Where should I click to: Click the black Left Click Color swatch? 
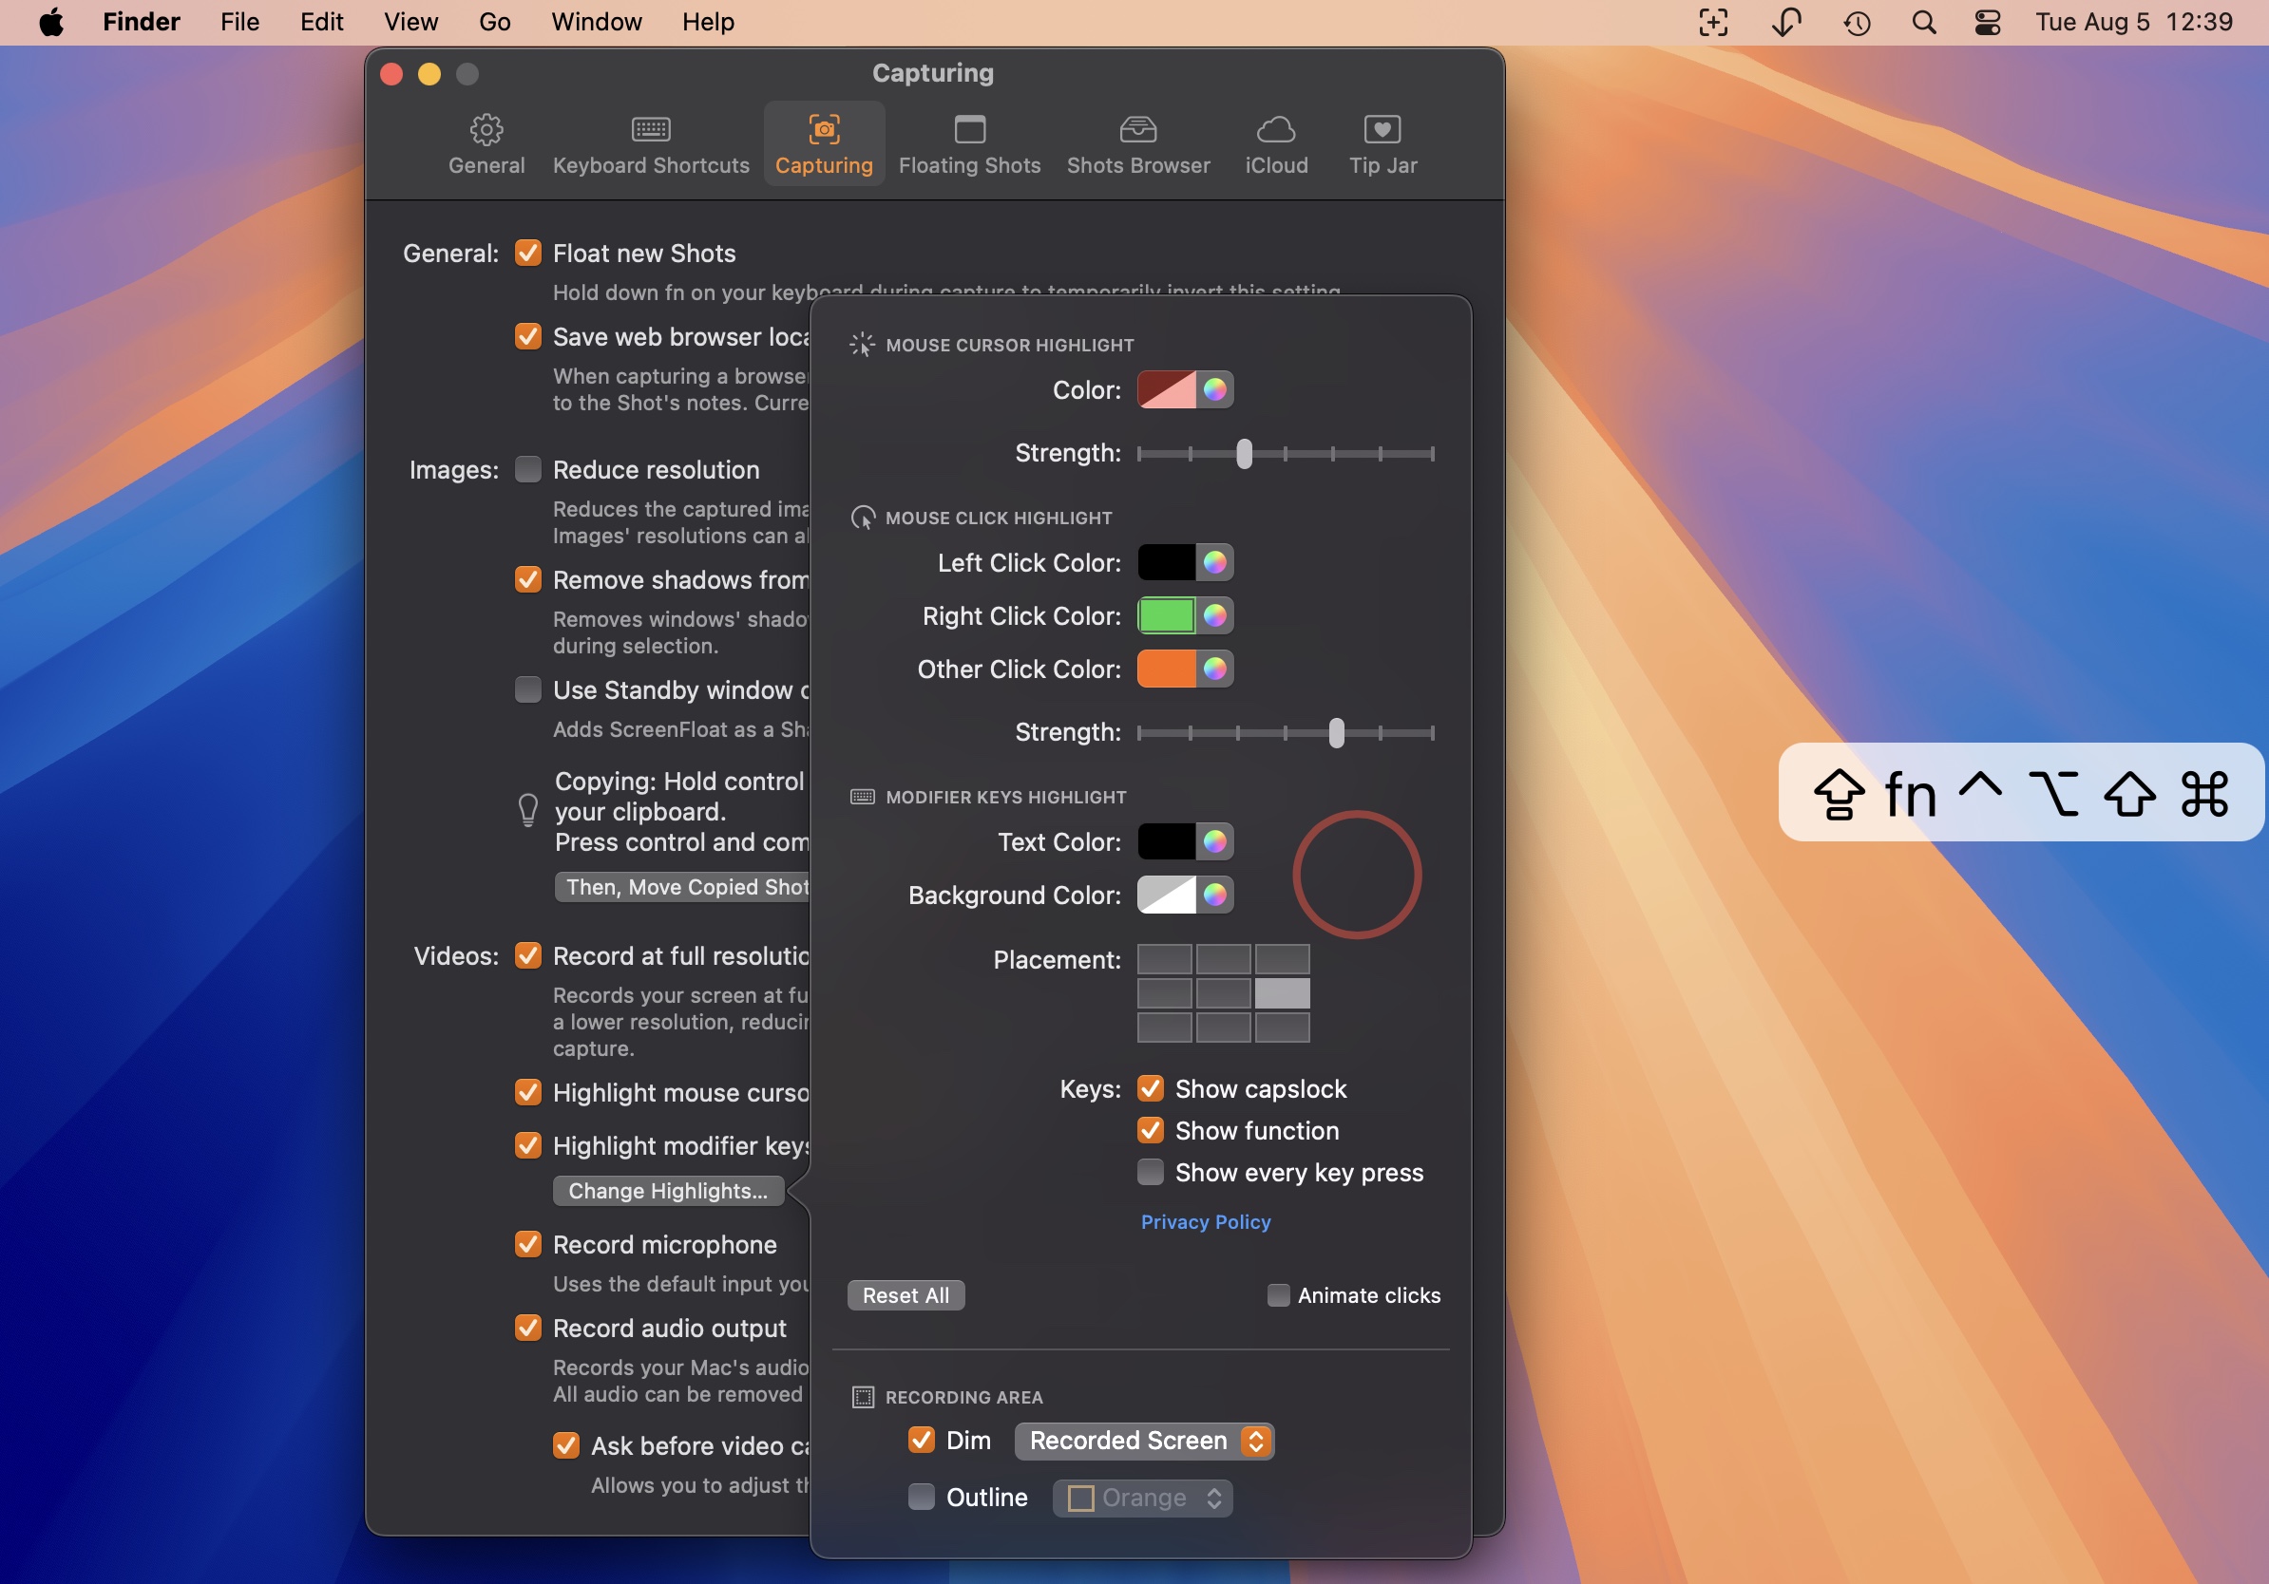[x=1166, y=563]
